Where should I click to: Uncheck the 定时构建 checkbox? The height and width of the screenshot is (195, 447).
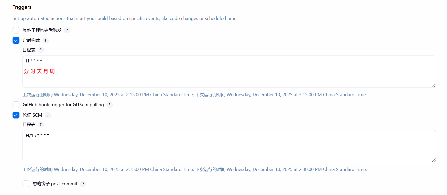tap(16, 40)
